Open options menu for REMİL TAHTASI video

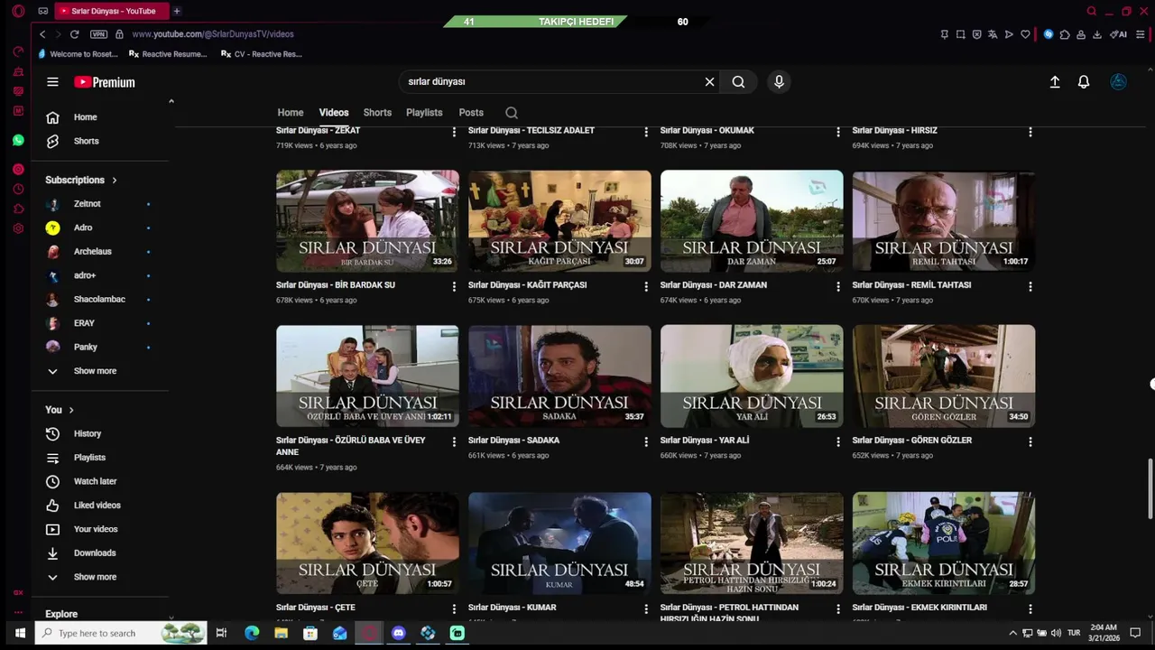pos(1030,286)
